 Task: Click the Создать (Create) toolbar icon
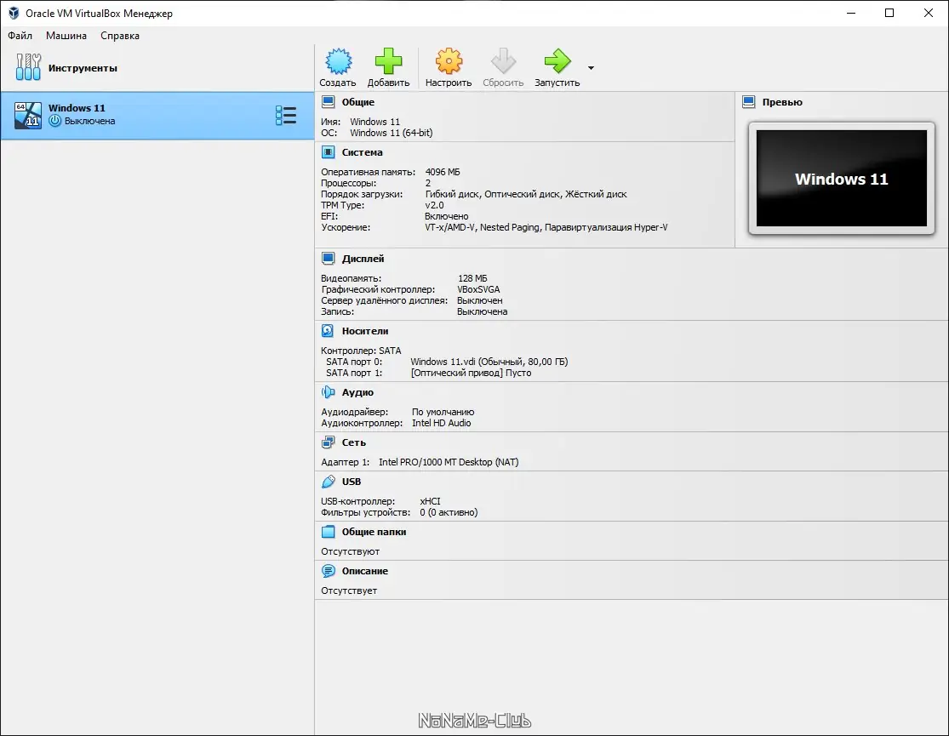click(338, 61)
